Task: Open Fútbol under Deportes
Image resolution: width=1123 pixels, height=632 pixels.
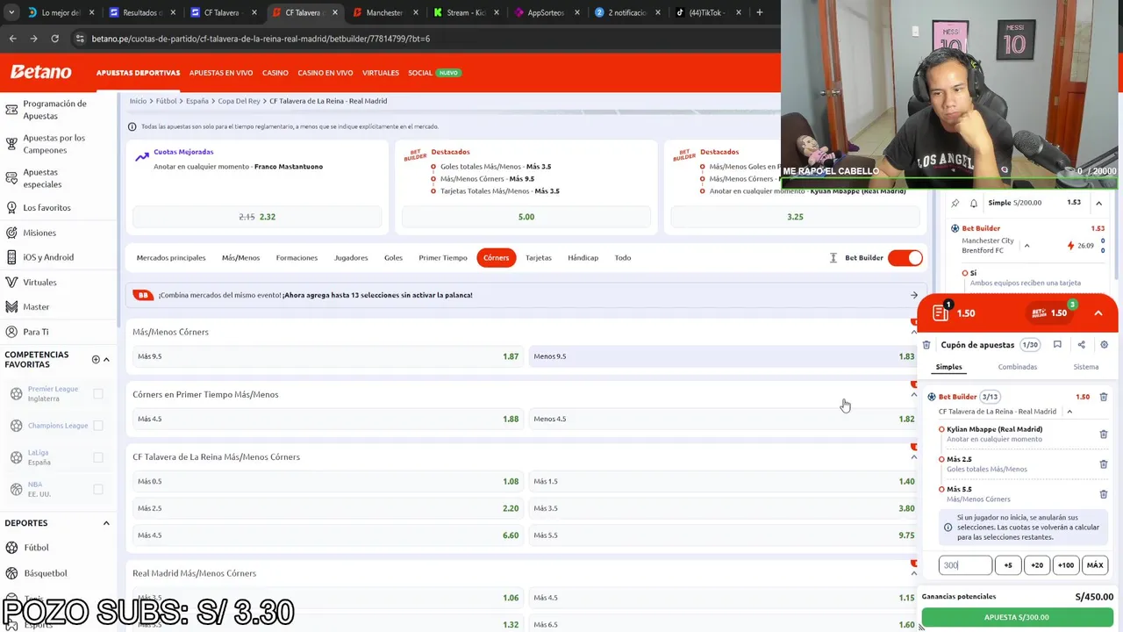Action: [x=36, y=548]
